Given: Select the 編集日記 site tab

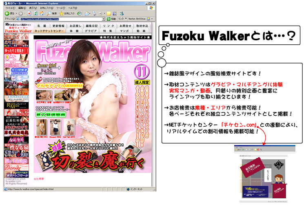Looking at the screenshot, I should point(92,26).
